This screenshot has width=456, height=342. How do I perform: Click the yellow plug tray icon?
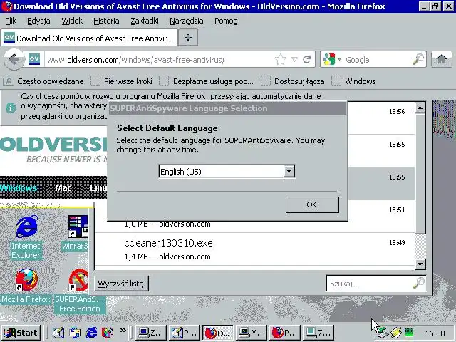click(x=396, y=333)
